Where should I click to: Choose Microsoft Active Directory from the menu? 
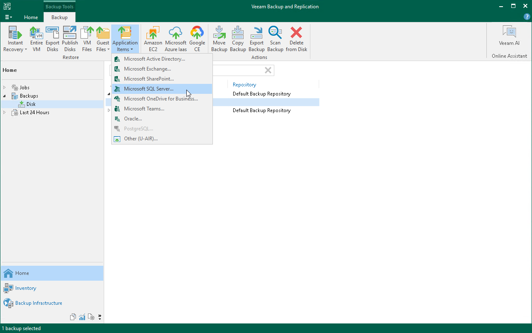pos(162,59)
